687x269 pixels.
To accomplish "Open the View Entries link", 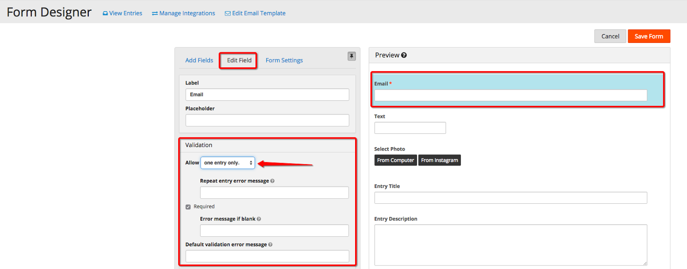I will pos(122,13).
